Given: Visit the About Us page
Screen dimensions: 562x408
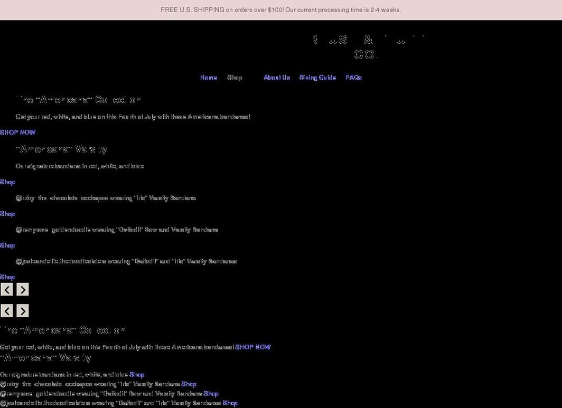Looking at the screenshot, I should pos(277,77).
